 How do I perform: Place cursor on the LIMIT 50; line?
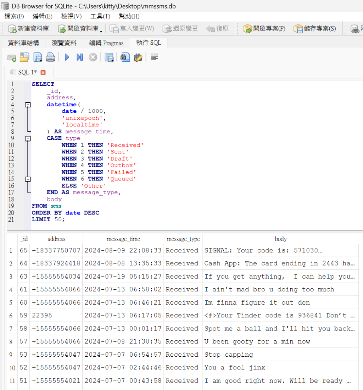tap(48, 219)
